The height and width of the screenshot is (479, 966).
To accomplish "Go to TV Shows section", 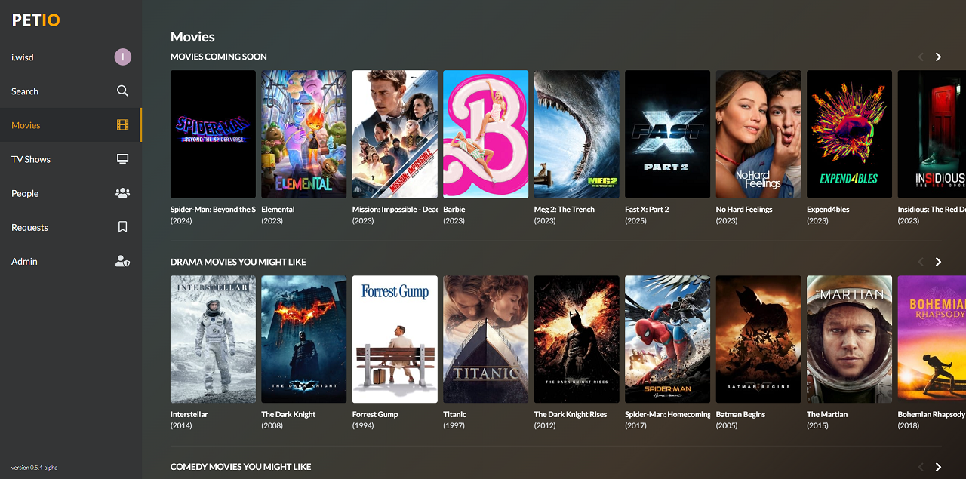I will point(31,159).
